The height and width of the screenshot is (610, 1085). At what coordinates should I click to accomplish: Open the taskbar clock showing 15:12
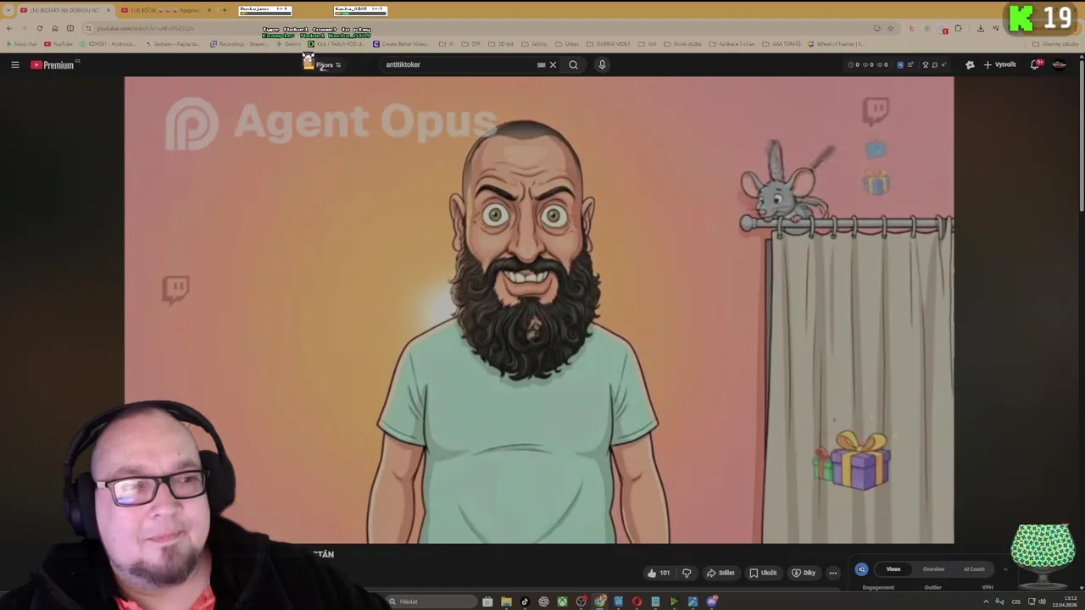click(x=1064, y=602)
